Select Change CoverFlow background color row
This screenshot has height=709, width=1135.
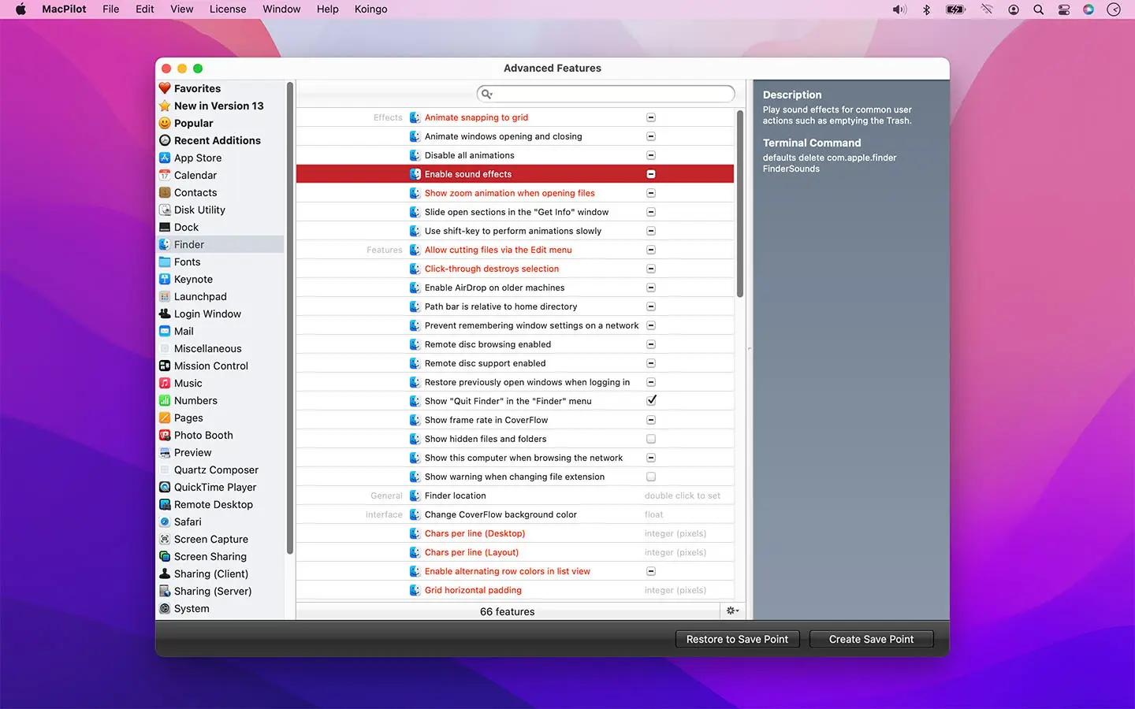(x=515, y=514)
